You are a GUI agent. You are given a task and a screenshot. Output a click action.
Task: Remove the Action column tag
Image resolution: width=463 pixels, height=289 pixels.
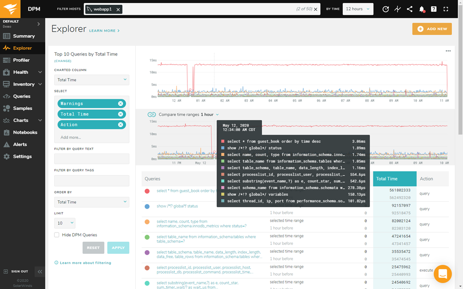point(120,125)
